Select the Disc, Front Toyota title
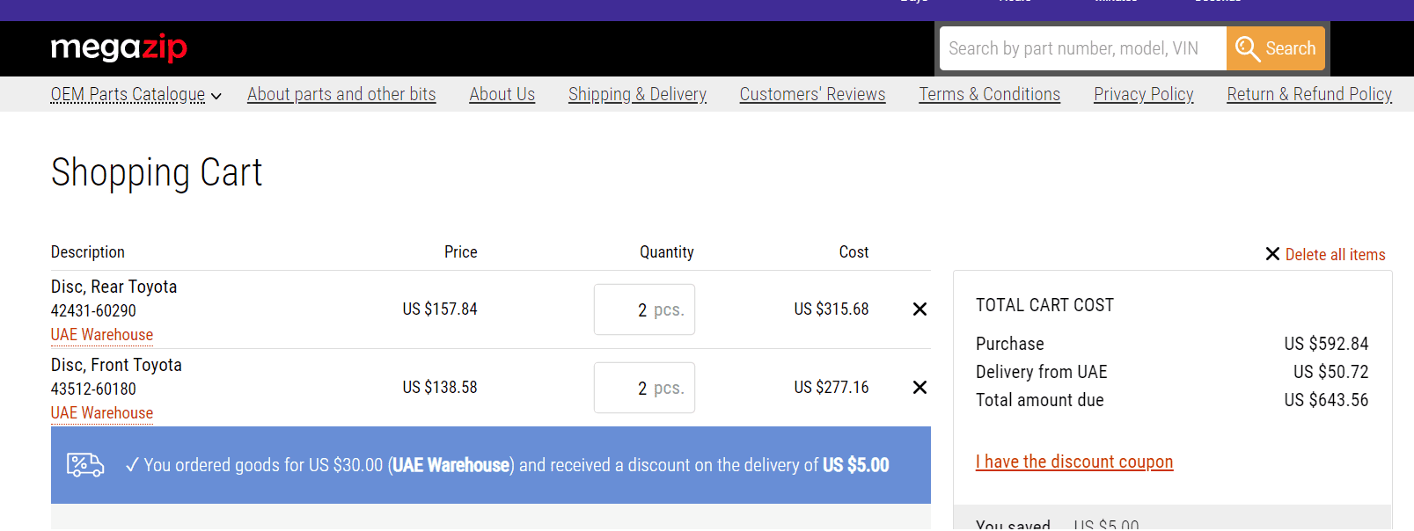The height and width of the screenshot is (531, 1414). (x=116, y=365)
